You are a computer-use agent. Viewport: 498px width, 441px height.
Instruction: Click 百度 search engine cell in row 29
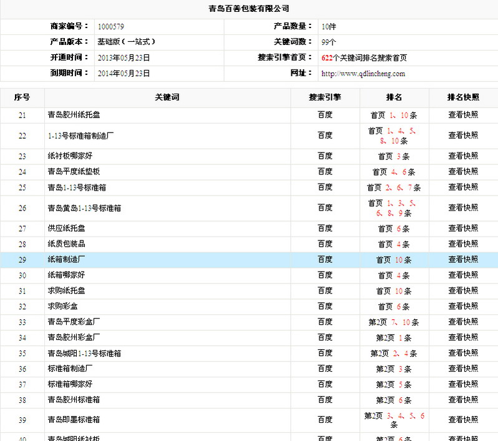pyautogui.click(x=325, y=259)
